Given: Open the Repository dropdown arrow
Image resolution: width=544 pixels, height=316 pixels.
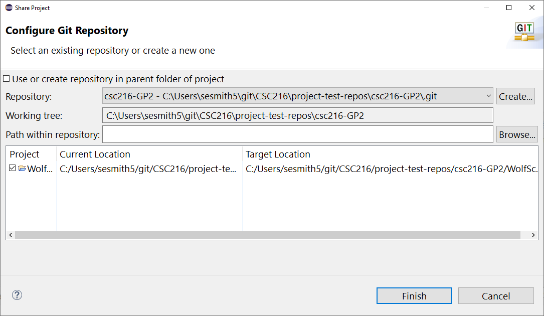Looking at the screenshot, I should click(488, 96).
